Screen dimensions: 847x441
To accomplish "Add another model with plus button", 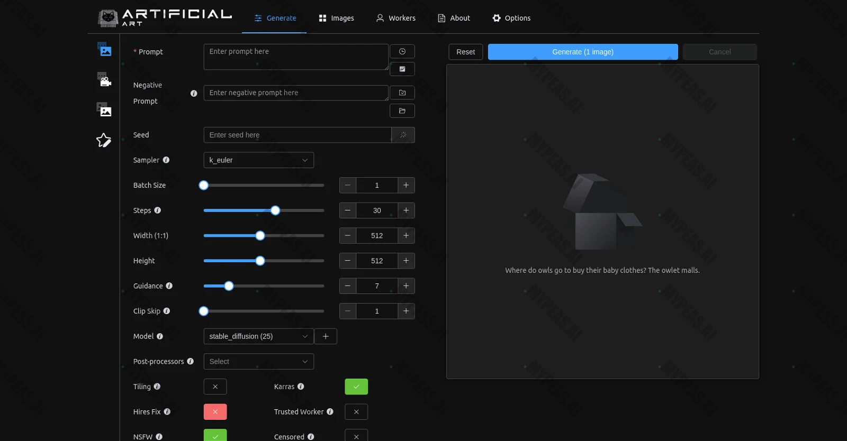I will pos(326,336).
